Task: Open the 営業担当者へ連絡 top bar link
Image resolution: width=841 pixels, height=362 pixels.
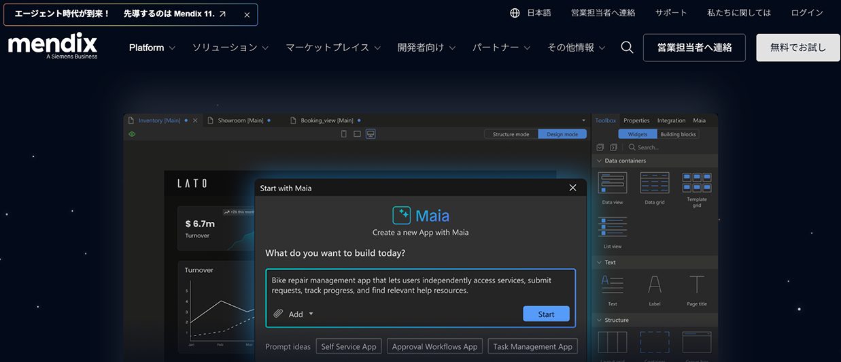Action: coord(603,13)
